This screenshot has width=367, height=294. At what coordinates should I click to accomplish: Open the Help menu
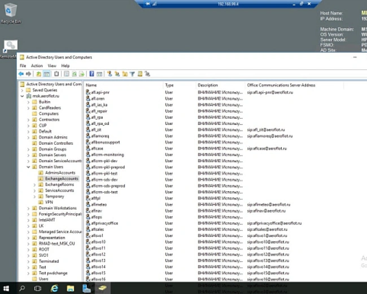coord(65,66)
